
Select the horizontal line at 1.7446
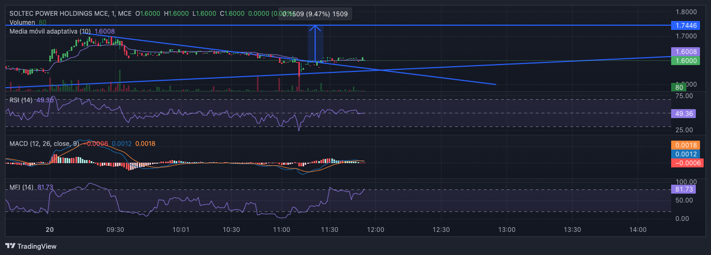pyautogui.click(x=336, y=25)
